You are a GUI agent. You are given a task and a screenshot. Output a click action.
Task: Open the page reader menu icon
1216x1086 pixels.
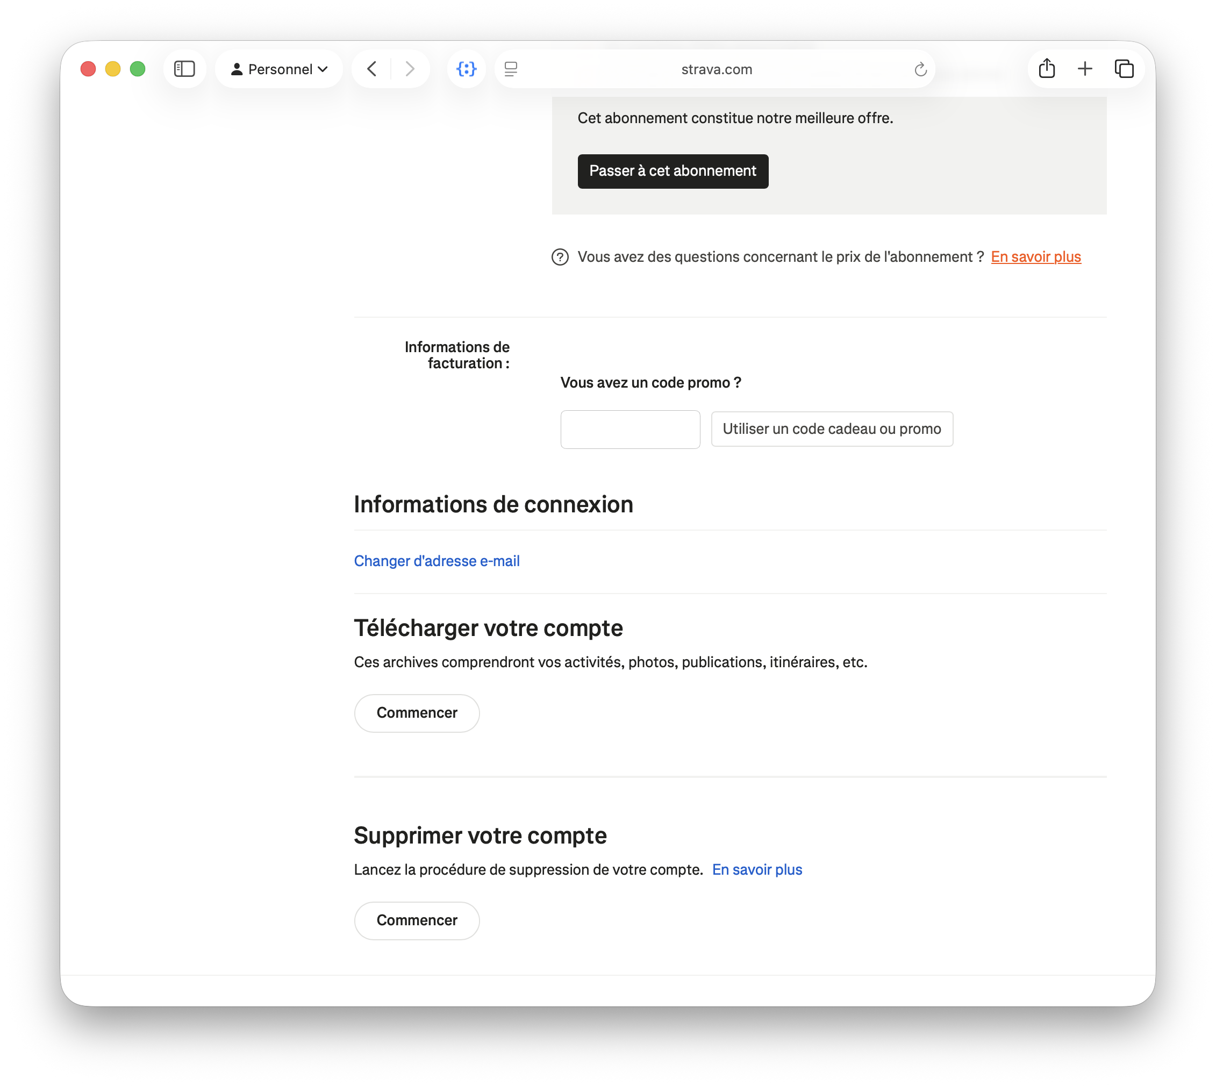click(511, 69)
